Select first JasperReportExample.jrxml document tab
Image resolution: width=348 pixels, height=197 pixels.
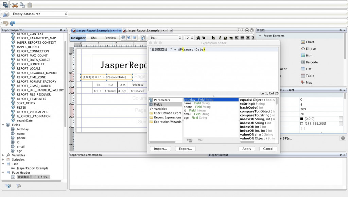pos(97,30)
